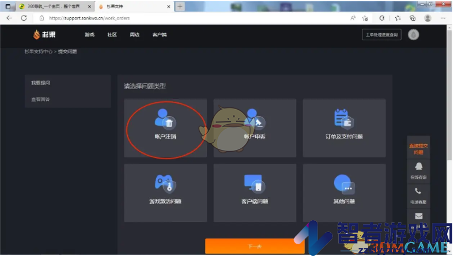Open the 游戏 navigation menu item

(90, 34)
